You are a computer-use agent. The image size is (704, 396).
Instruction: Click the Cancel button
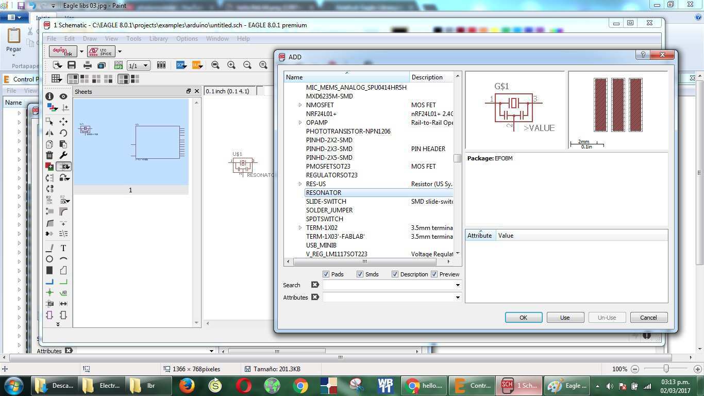(648, 318)
